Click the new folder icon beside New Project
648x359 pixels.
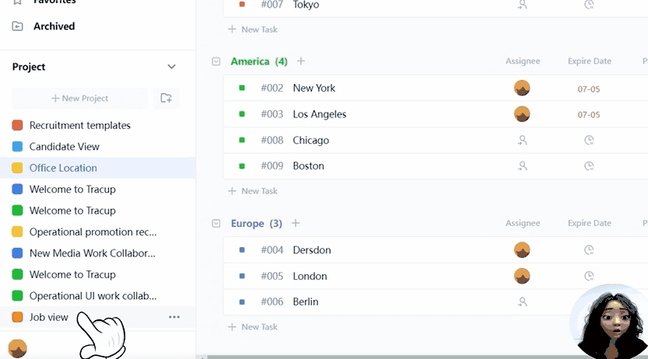coord(166,98)
